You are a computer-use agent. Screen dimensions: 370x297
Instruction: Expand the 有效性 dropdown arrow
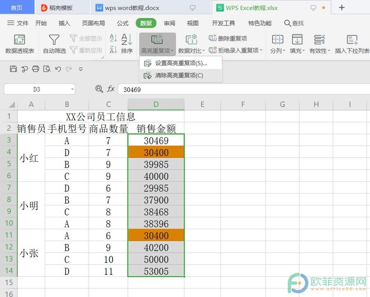click(329, 51)
